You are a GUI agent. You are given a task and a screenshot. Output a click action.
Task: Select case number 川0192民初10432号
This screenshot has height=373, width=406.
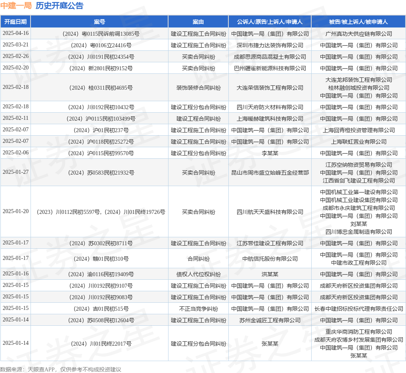pos(101,107)
